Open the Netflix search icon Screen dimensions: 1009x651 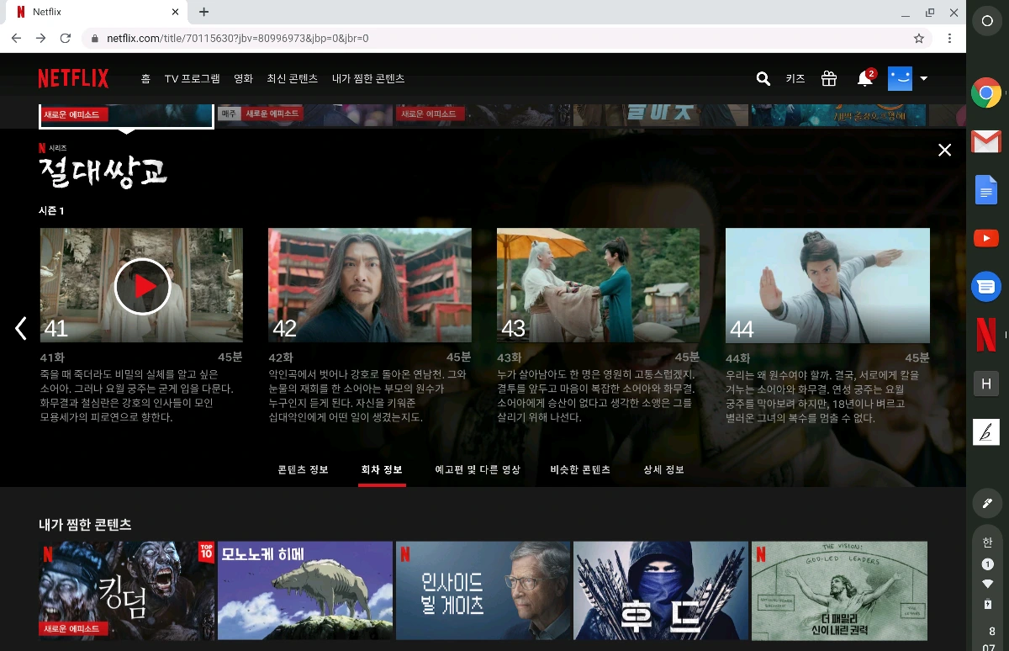pos(763,78)
